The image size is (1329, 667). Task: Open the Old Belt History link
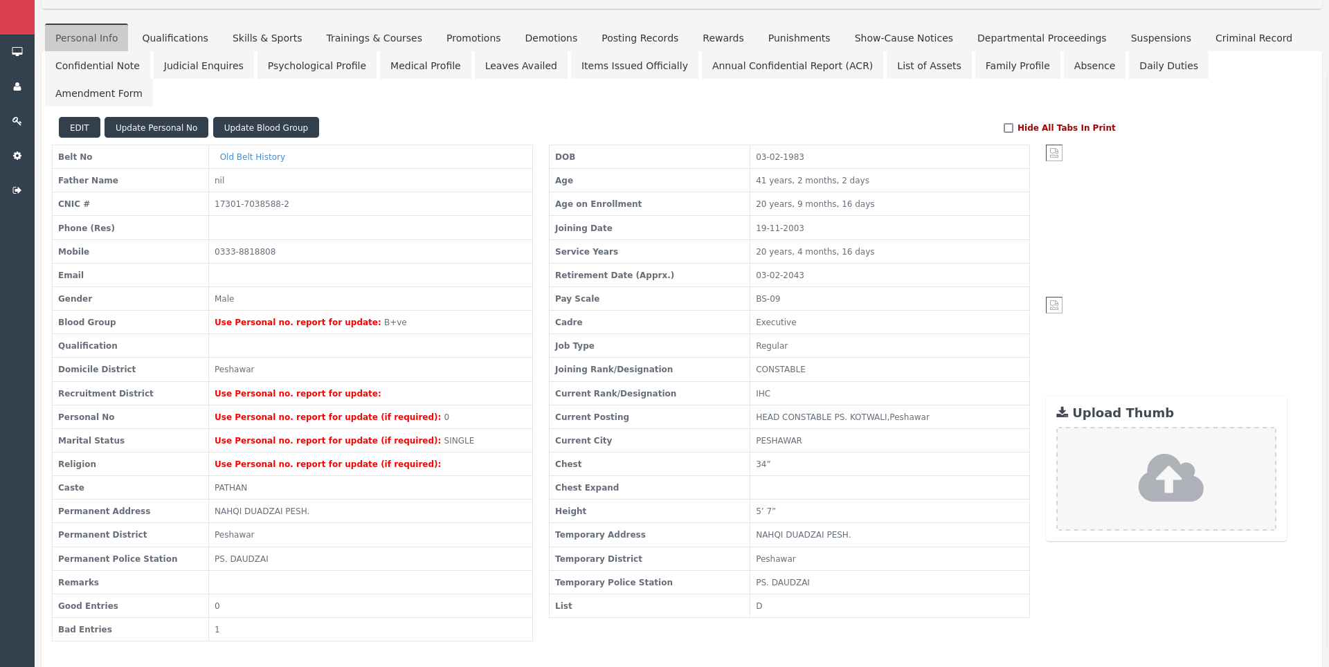253,157
